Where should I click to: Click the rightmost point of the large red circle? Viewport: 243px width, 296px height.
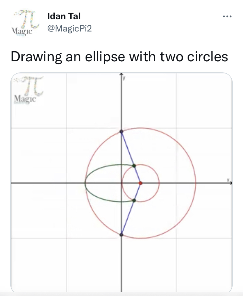click(x=196, y=183)
